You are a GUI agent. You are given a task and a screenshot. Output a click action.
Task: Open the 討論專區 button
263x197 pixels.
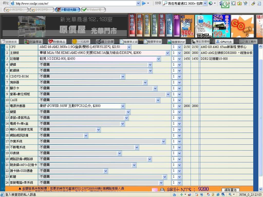coord(33,42)
